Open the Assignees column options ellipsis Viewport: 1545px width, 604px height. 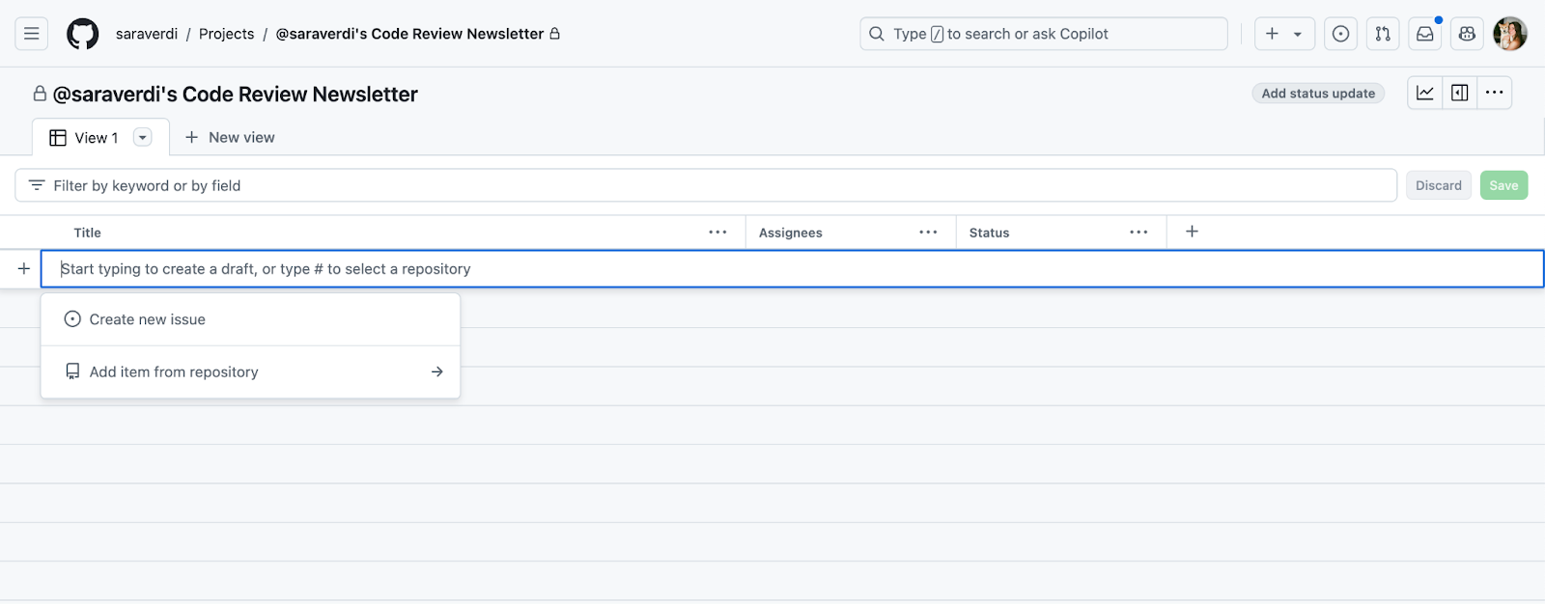tap(928, 233)
